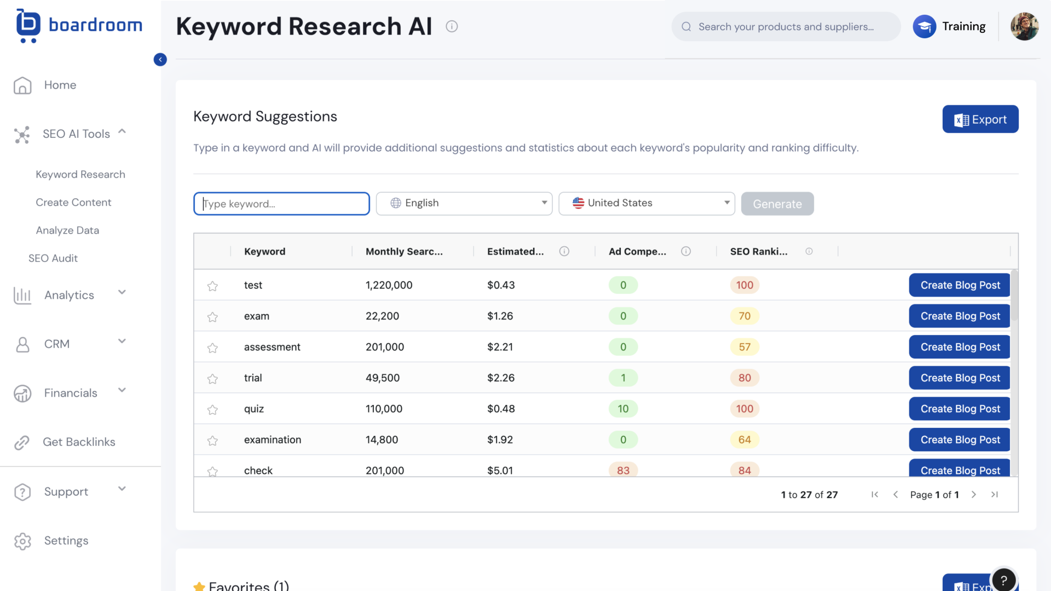Click the Export button for keyword data

pos(980,118)
